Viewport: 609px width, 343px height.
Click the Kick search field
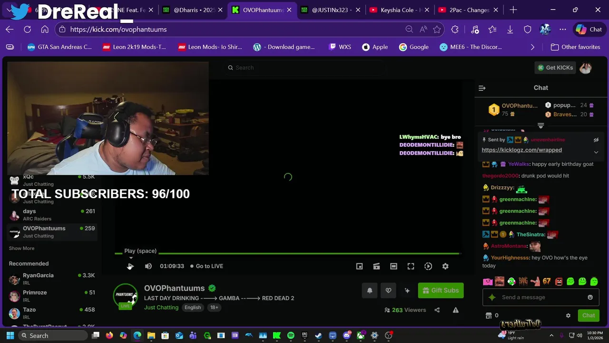tap(304, 68)
